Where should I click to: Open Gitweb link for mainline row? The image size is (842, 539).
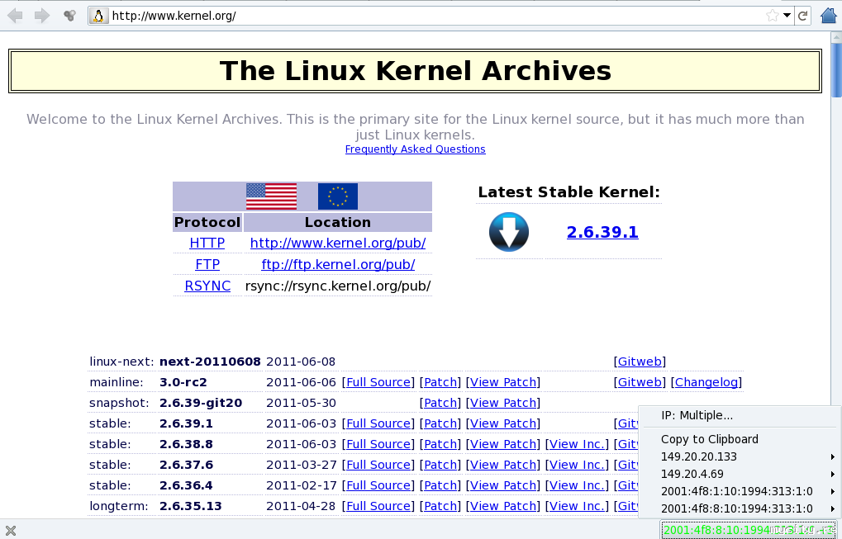[640, 382]
